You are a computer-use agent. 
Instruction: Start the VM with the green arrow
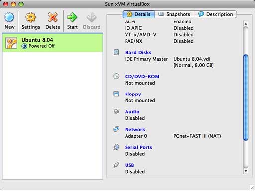72,17
